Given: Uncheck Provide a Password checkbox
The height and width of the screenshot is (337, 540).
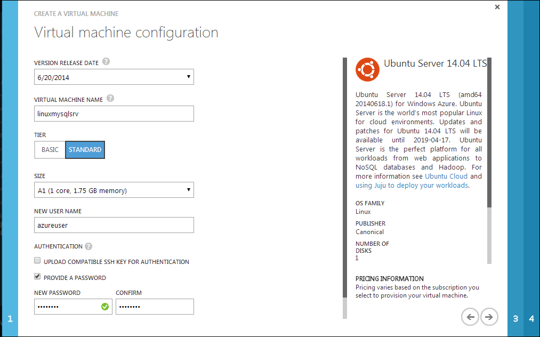Looking at the screenshot, I should coord(37,276).
